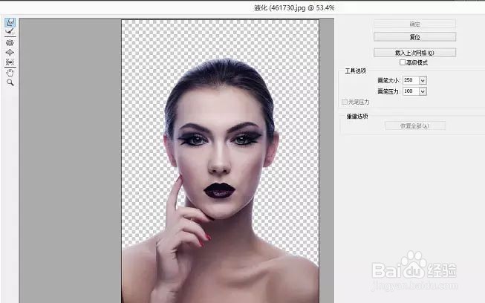The height and width of the screenshot is (303, 485).
Task: Focus the brush size field showing 250
Action: [x=411, y=80]
